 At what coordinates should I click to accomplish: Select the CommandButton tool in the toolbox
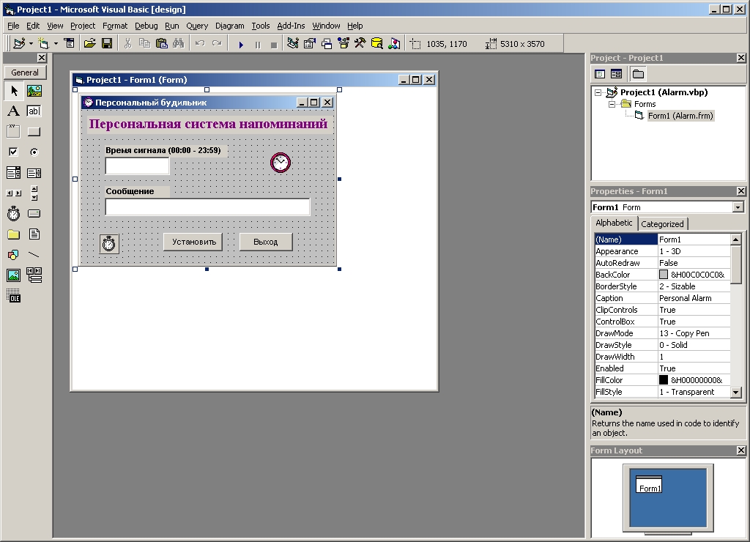coord(33,131)
